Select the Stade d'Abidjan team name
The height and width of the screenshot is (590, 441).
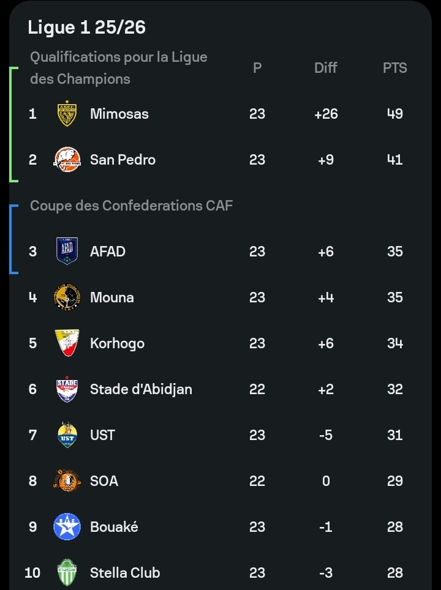pyautogui.click(x=141, y=389)
